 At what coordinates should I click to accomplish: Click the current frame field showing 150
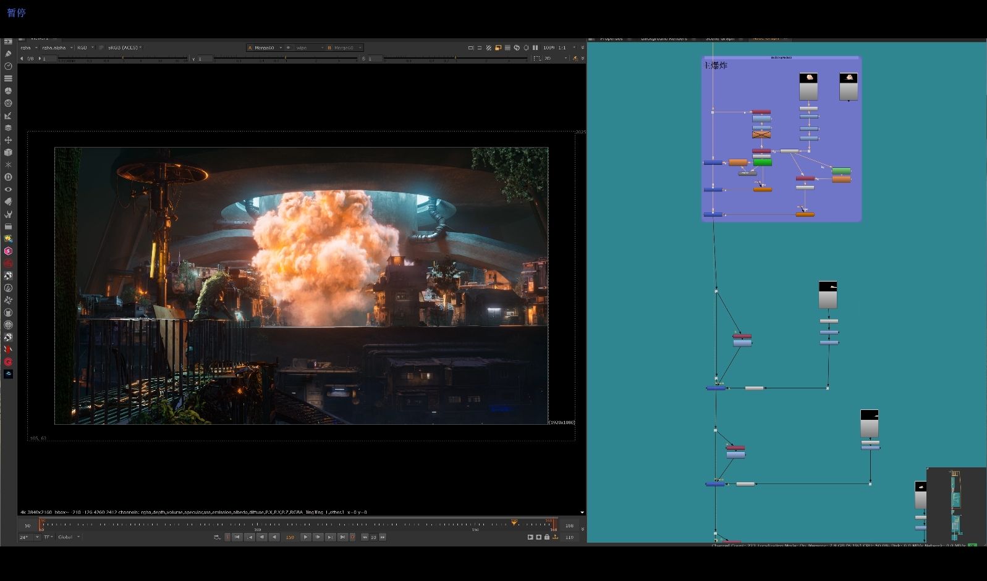[x=290, y=537]
